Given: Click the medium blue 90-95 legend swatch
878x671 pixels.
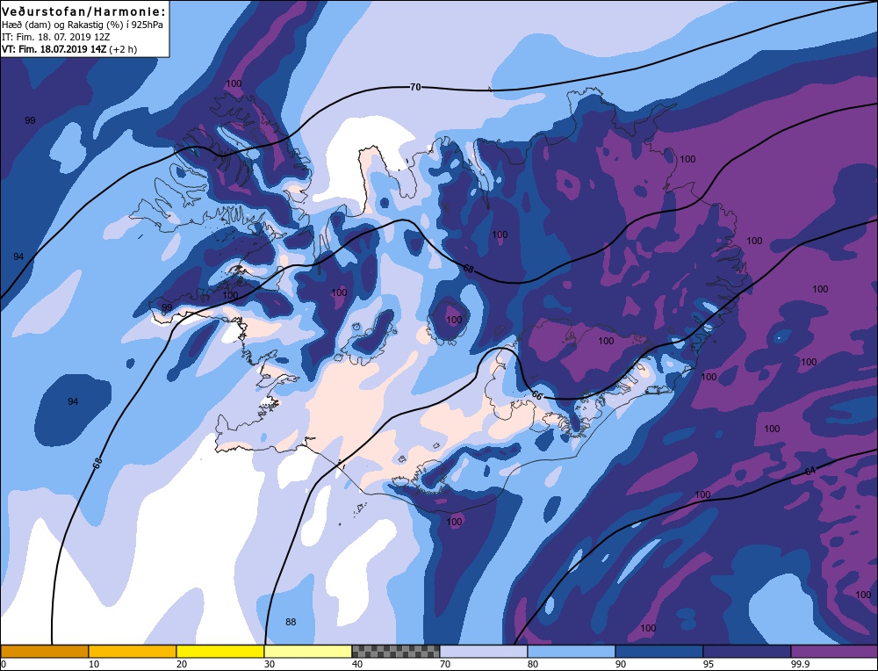Looking at the screenshot, I should tap(659, 651).
